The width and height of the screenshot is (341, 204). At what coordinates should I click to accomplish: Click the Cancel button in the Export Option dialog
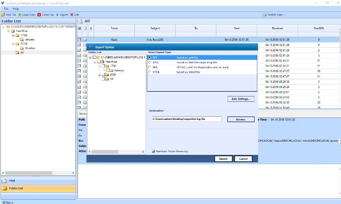243,159
